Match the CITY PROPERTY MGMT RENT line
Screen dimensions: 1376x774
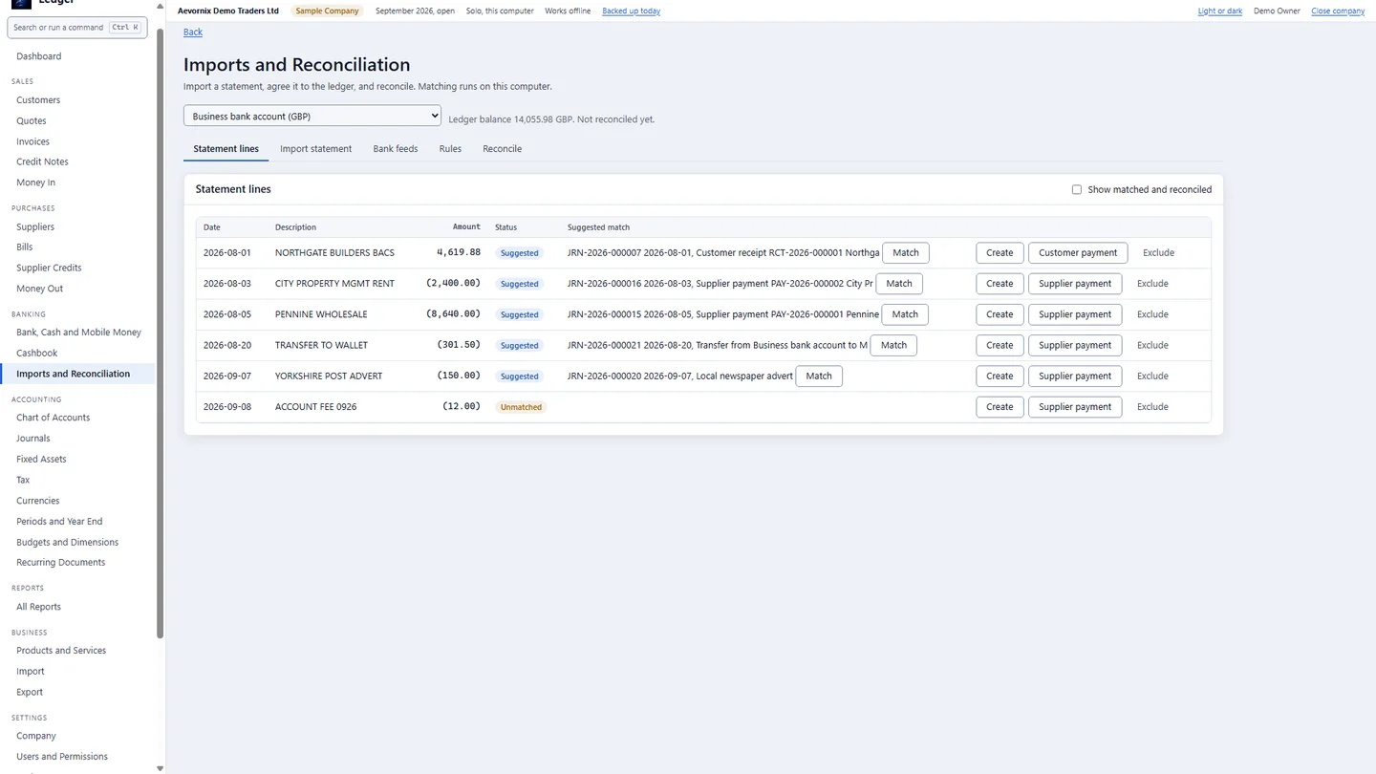coord(899,284)
